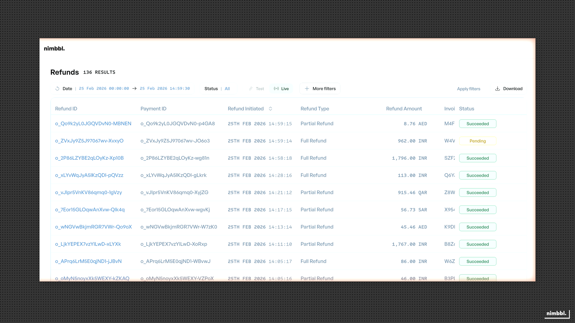Select the pencil icon next to Test
This screenshot has height=323, width=575.
[x=251, y=89]
